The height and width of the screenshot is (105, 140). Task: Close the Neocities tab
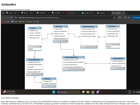109,13
